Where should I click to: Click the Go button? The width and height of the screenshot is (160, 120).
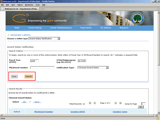(141, 107)
